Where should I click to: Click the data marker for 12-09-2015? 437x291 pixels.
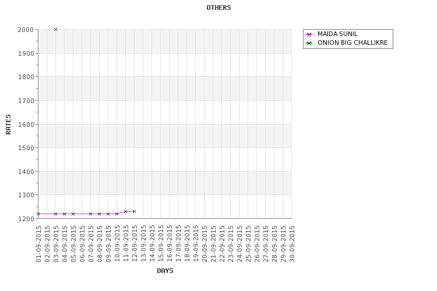pos(134,211)
